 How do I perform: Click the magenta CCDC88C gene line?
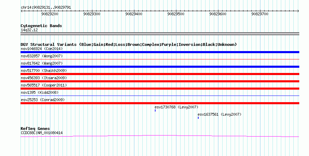(x=160, y=136)
